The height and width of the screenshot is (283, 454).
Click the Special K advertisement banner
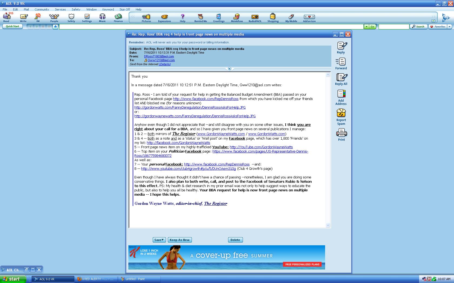pos(227,257)
